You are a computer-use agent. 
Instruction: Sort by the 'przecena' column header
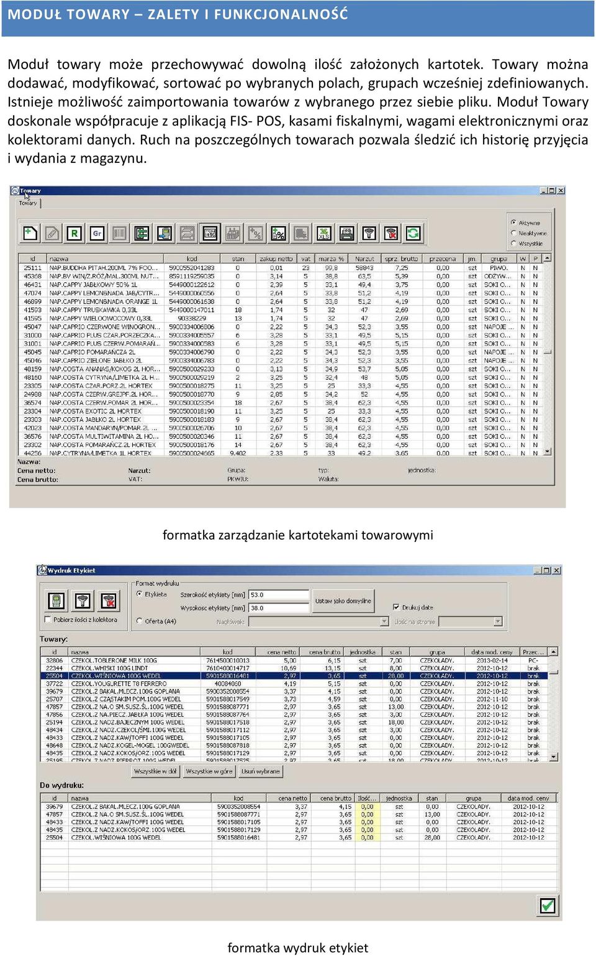point(442,259)
